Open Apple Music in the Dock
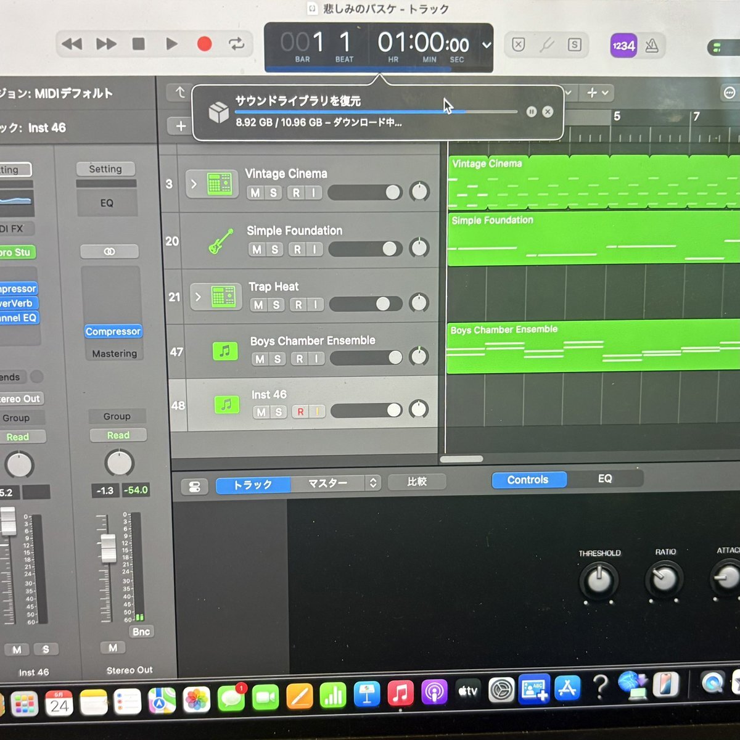740x740 pixels. tap(400, 693)
